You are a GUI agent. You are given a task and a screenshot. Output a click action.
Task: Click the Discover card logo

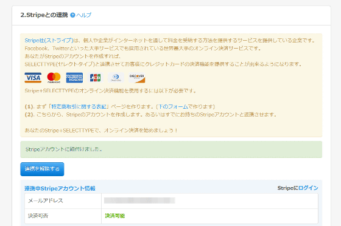pyautogui.click(x=136, y=78)
